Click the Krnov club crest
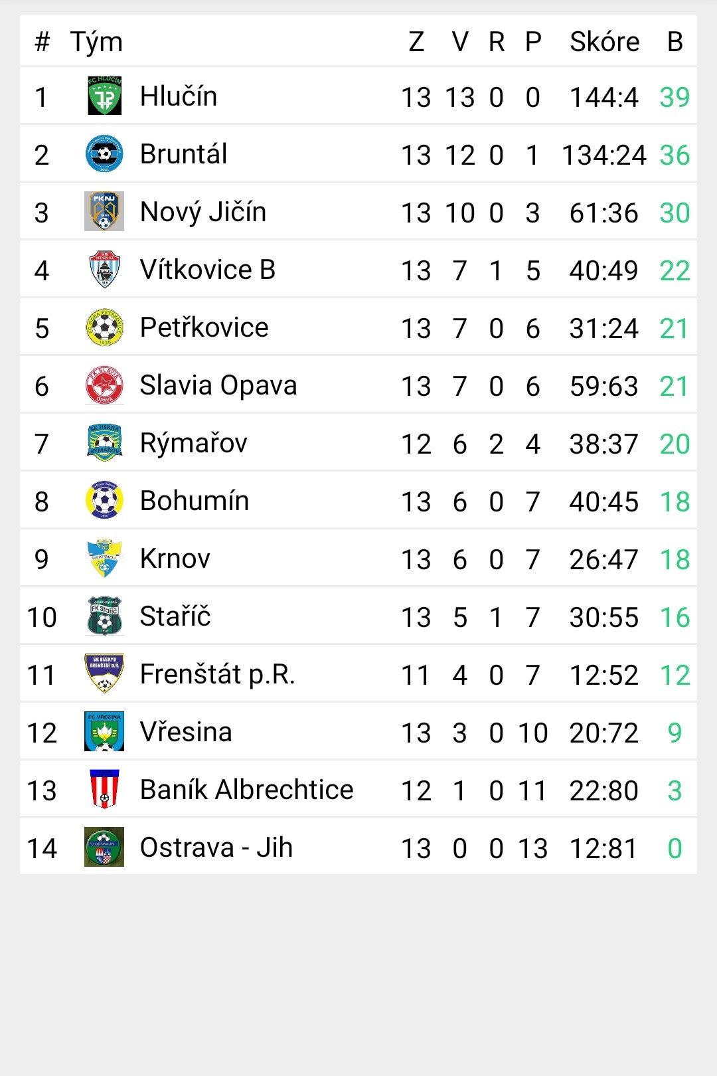 (x=104, y=558)
